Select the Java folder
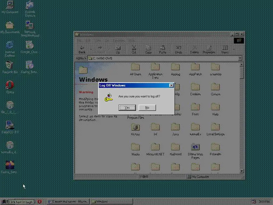The height and width of the screenshot is (205, 273). coord(175,129)
